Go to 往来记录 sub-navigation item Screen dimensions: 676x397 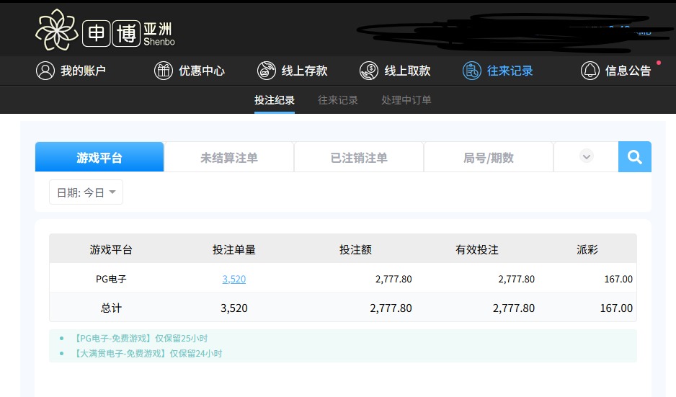(338, 100)
